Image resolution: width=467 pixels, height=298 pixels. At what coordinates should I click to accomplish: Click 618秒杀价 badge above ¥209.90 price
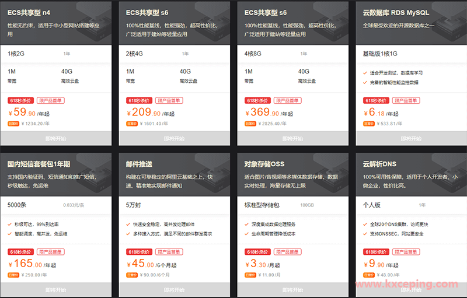[139, 100]
